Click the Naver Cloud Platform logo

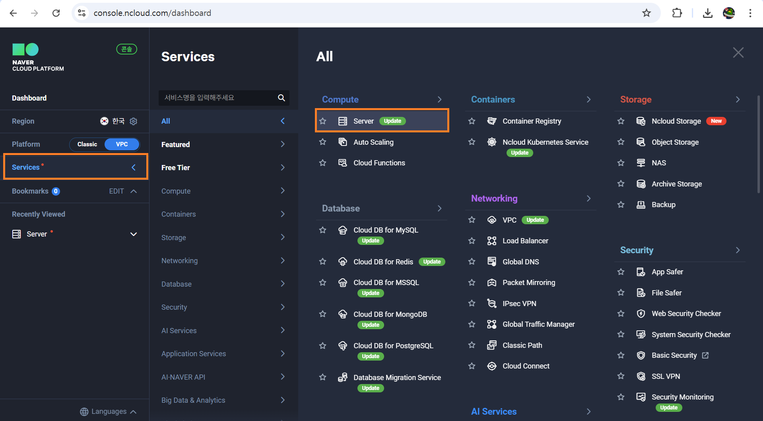pos(38,57)
